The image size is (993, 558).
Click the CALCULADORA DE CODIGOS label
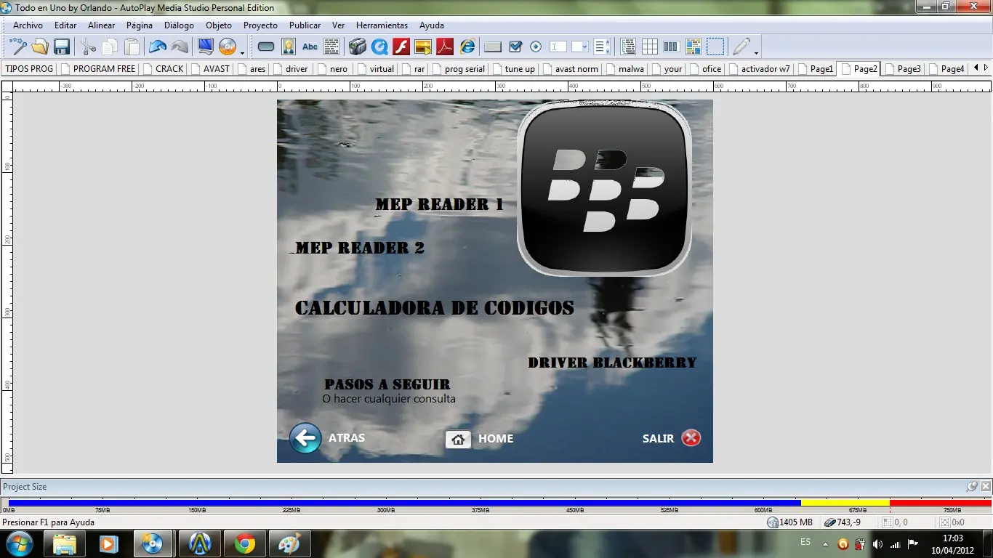pos(435,308)
